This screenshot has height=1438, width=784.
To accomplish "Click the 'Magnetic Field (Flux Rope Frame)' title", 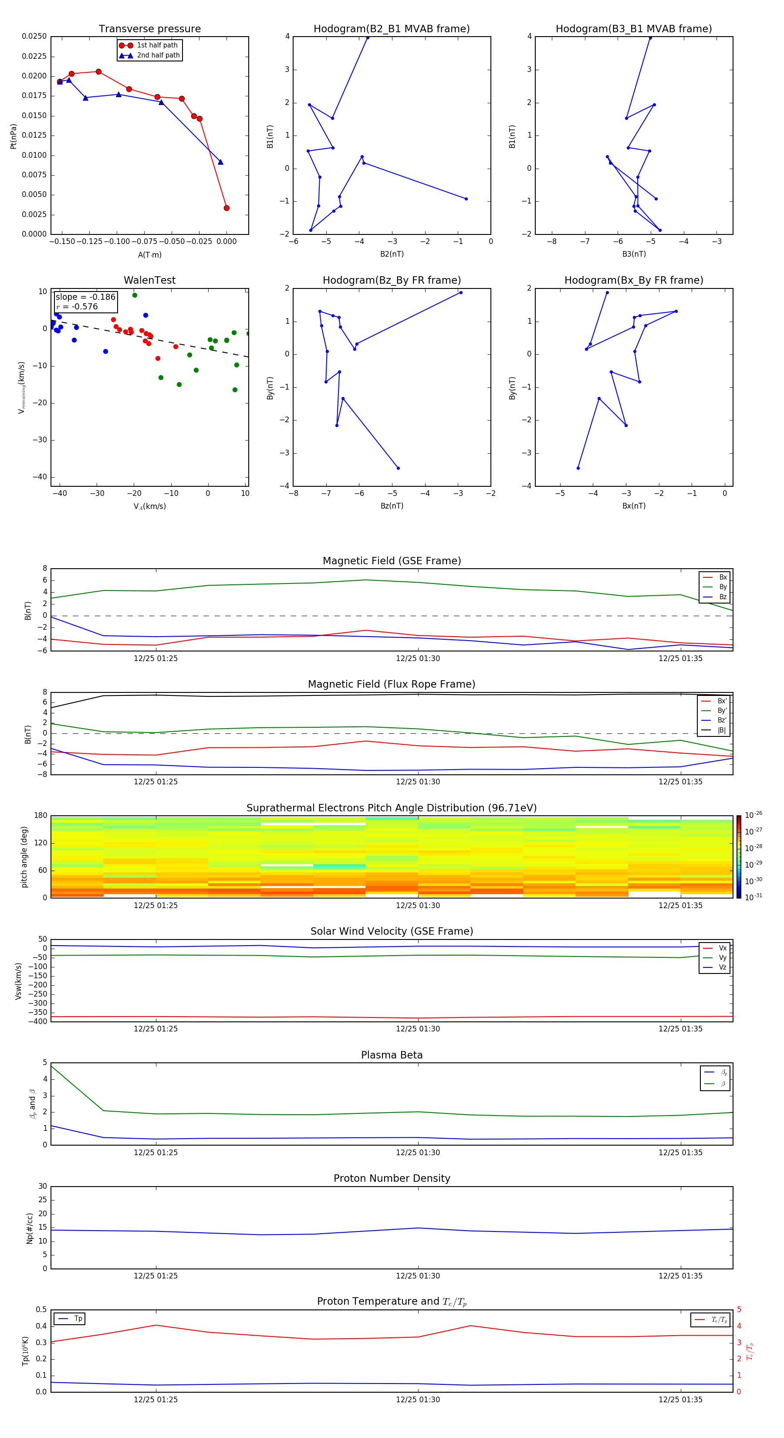I will pos(392,685).
